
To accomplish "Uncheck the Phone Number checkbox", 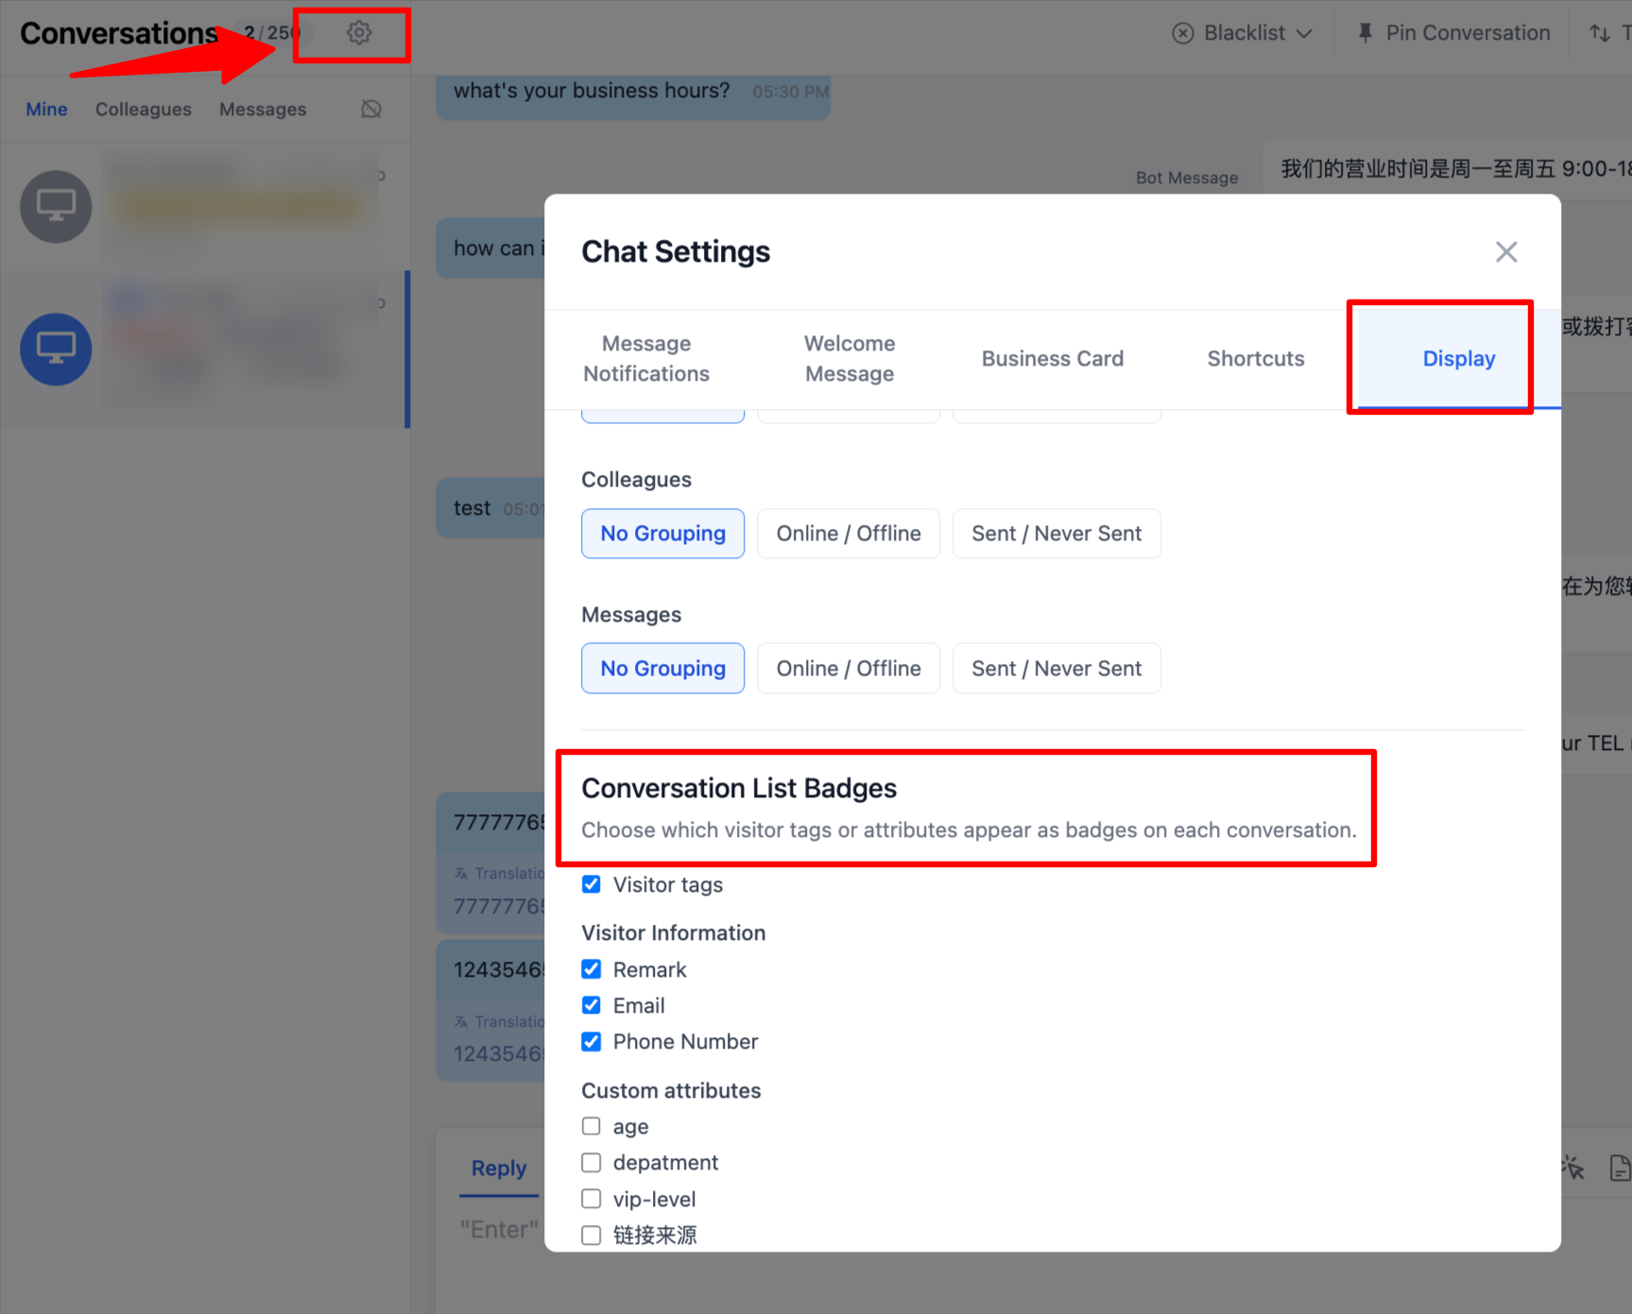I will [x=592, y=1041].
